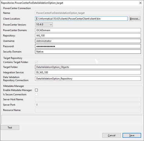This screenshot has height=141, width=144.
Task: Click the Cancel button
Action: click(x=111, y=135)
